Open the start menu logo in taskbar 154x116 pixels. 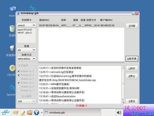(x=5, y=112)
